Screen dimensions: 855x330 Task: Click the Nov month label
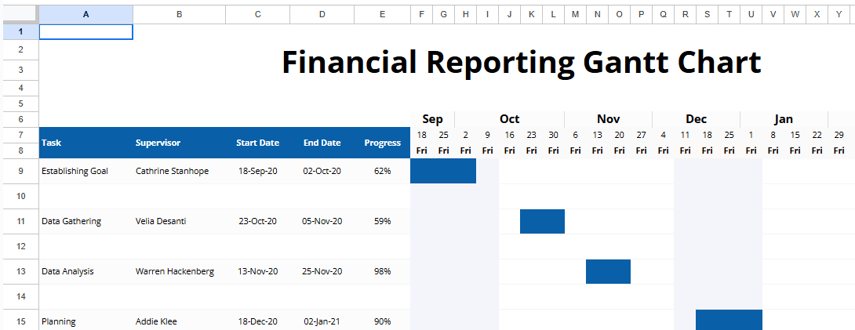click(x=608, y=119)
